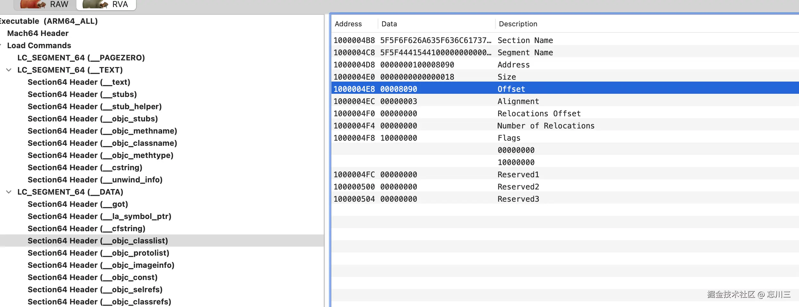Click data cell 00008090

point(399,89)
